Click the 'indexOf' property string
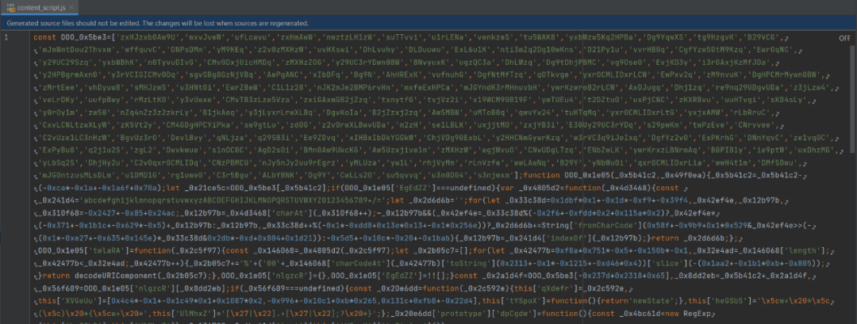The width and height of the screenshot is (857, 324). tap(565, 238)
